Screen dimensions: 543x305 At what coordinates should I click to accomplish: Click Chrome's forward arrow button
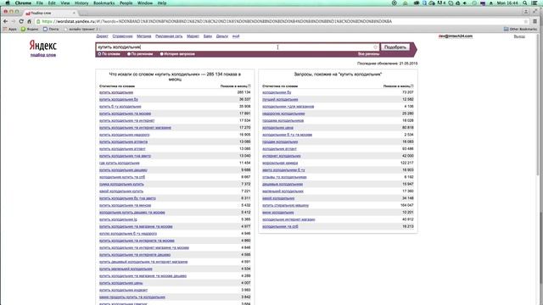[14, 21]
